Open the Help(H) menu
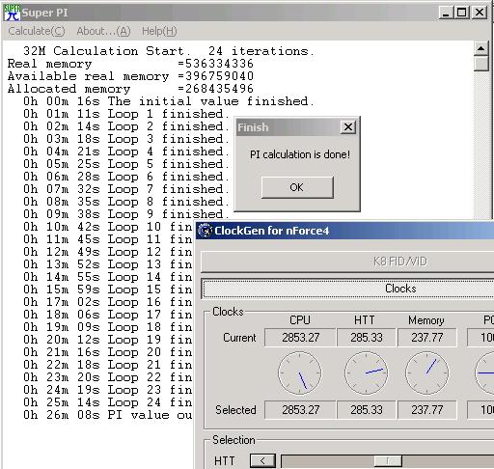The image size is (494, 469). click(x=159, y=31)
